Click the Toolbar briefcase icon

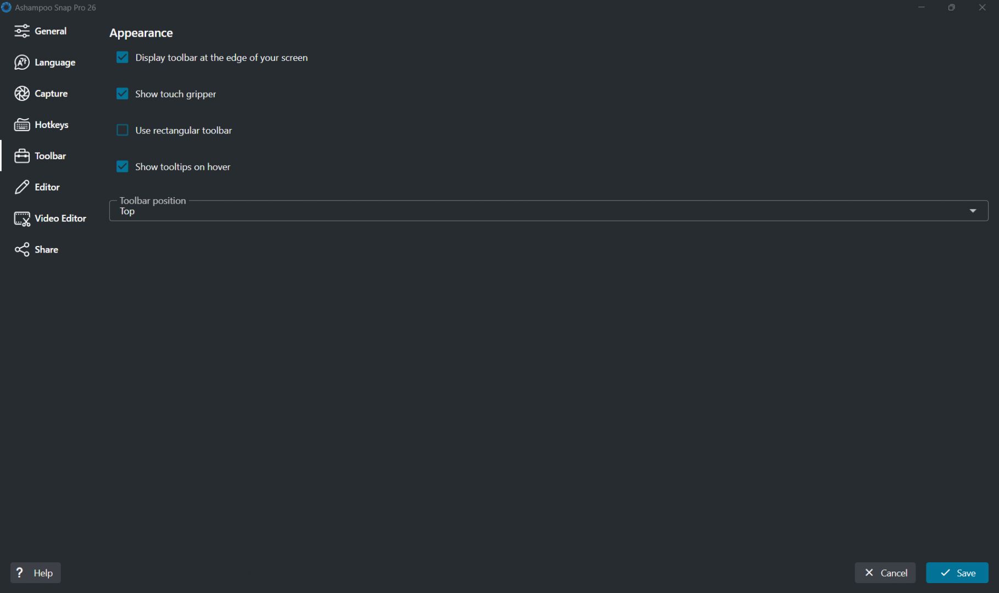[x=22, y=156]
